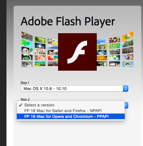Click the Step 2 dropdown arrow button

(x=127, y=105)
